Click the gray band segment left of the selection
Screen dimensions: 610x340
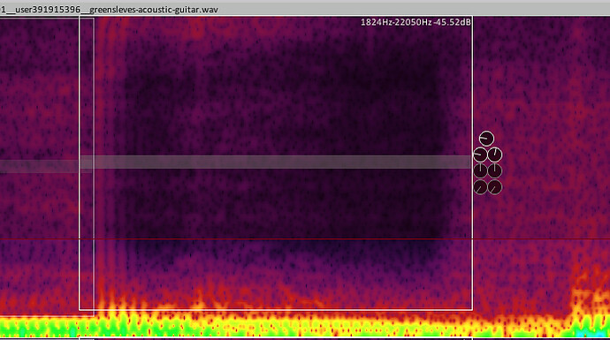click(39, 166)
